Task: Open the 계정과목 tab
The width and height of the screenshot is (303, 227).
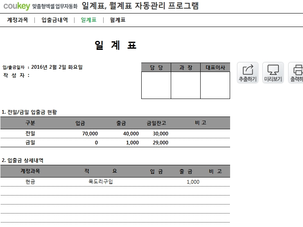Action: [18, 20]
